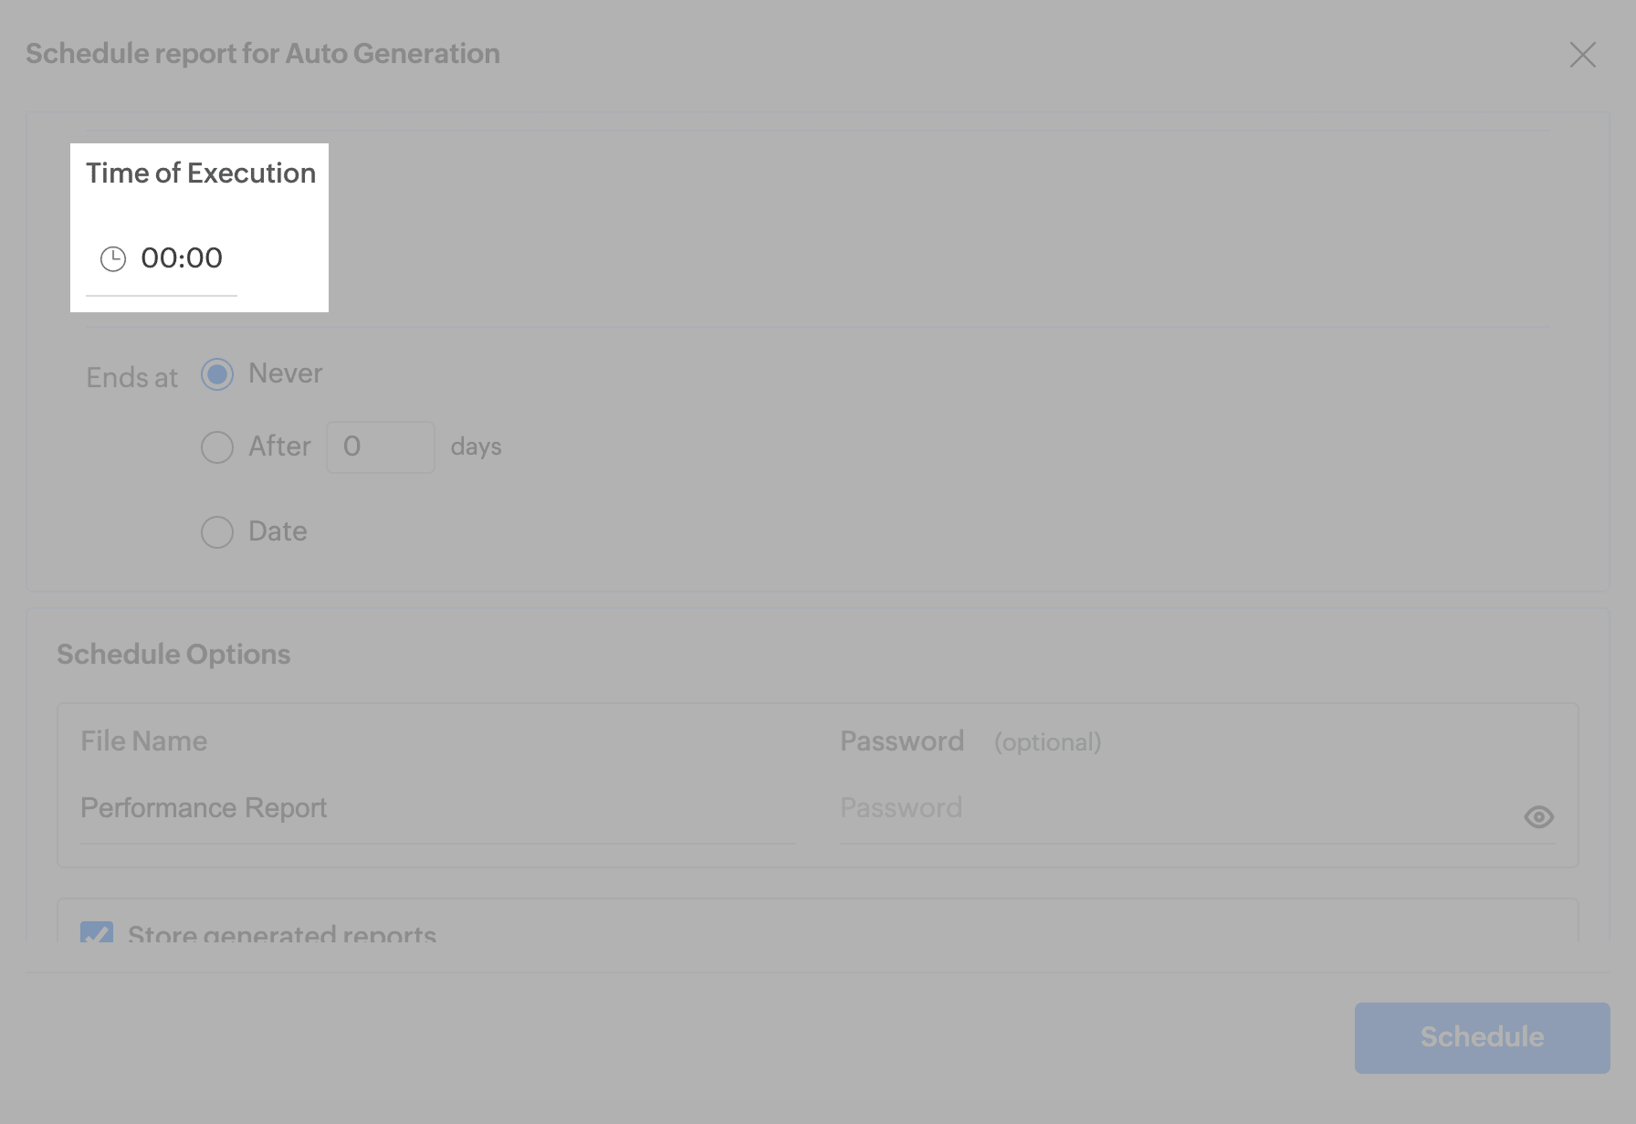The image size is (1636, 1124).
Task: Click the Time of Execution label
Action: click(201, 173)
